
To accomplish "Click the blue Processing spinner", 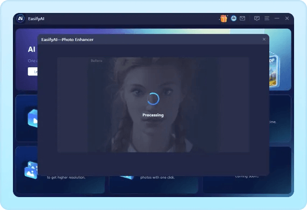I will [153, 99].
